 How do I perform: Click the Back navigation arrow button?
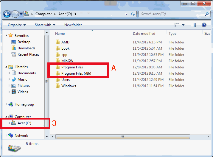click(7, 14)
